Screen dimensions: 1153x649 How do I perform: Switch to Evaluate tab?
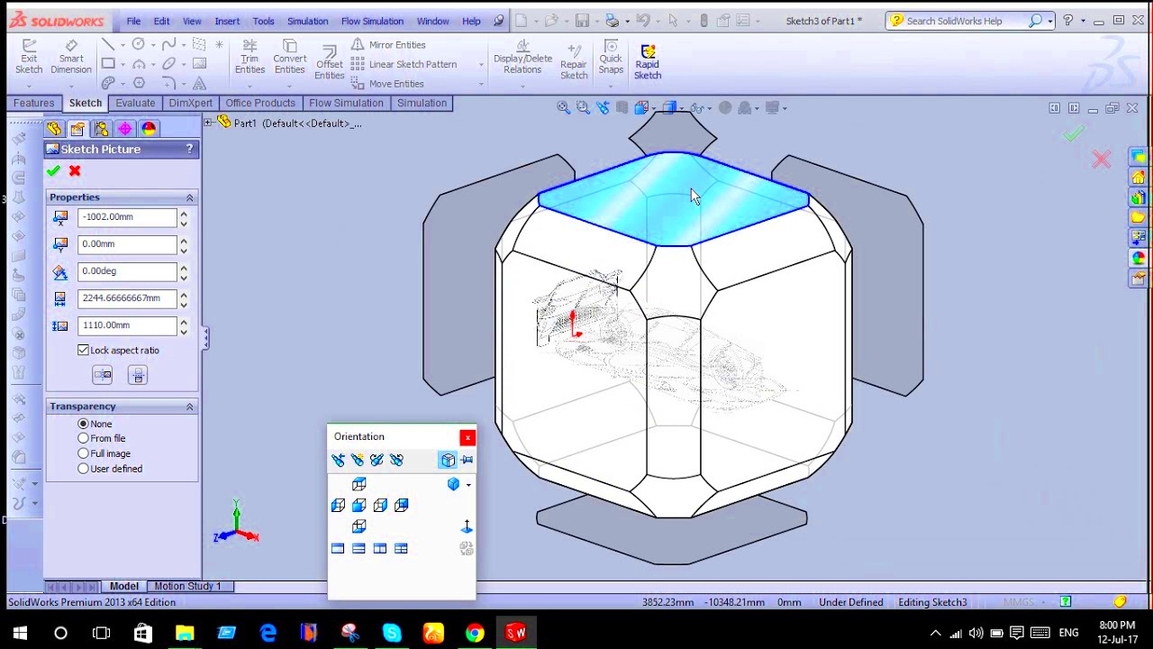135,103
